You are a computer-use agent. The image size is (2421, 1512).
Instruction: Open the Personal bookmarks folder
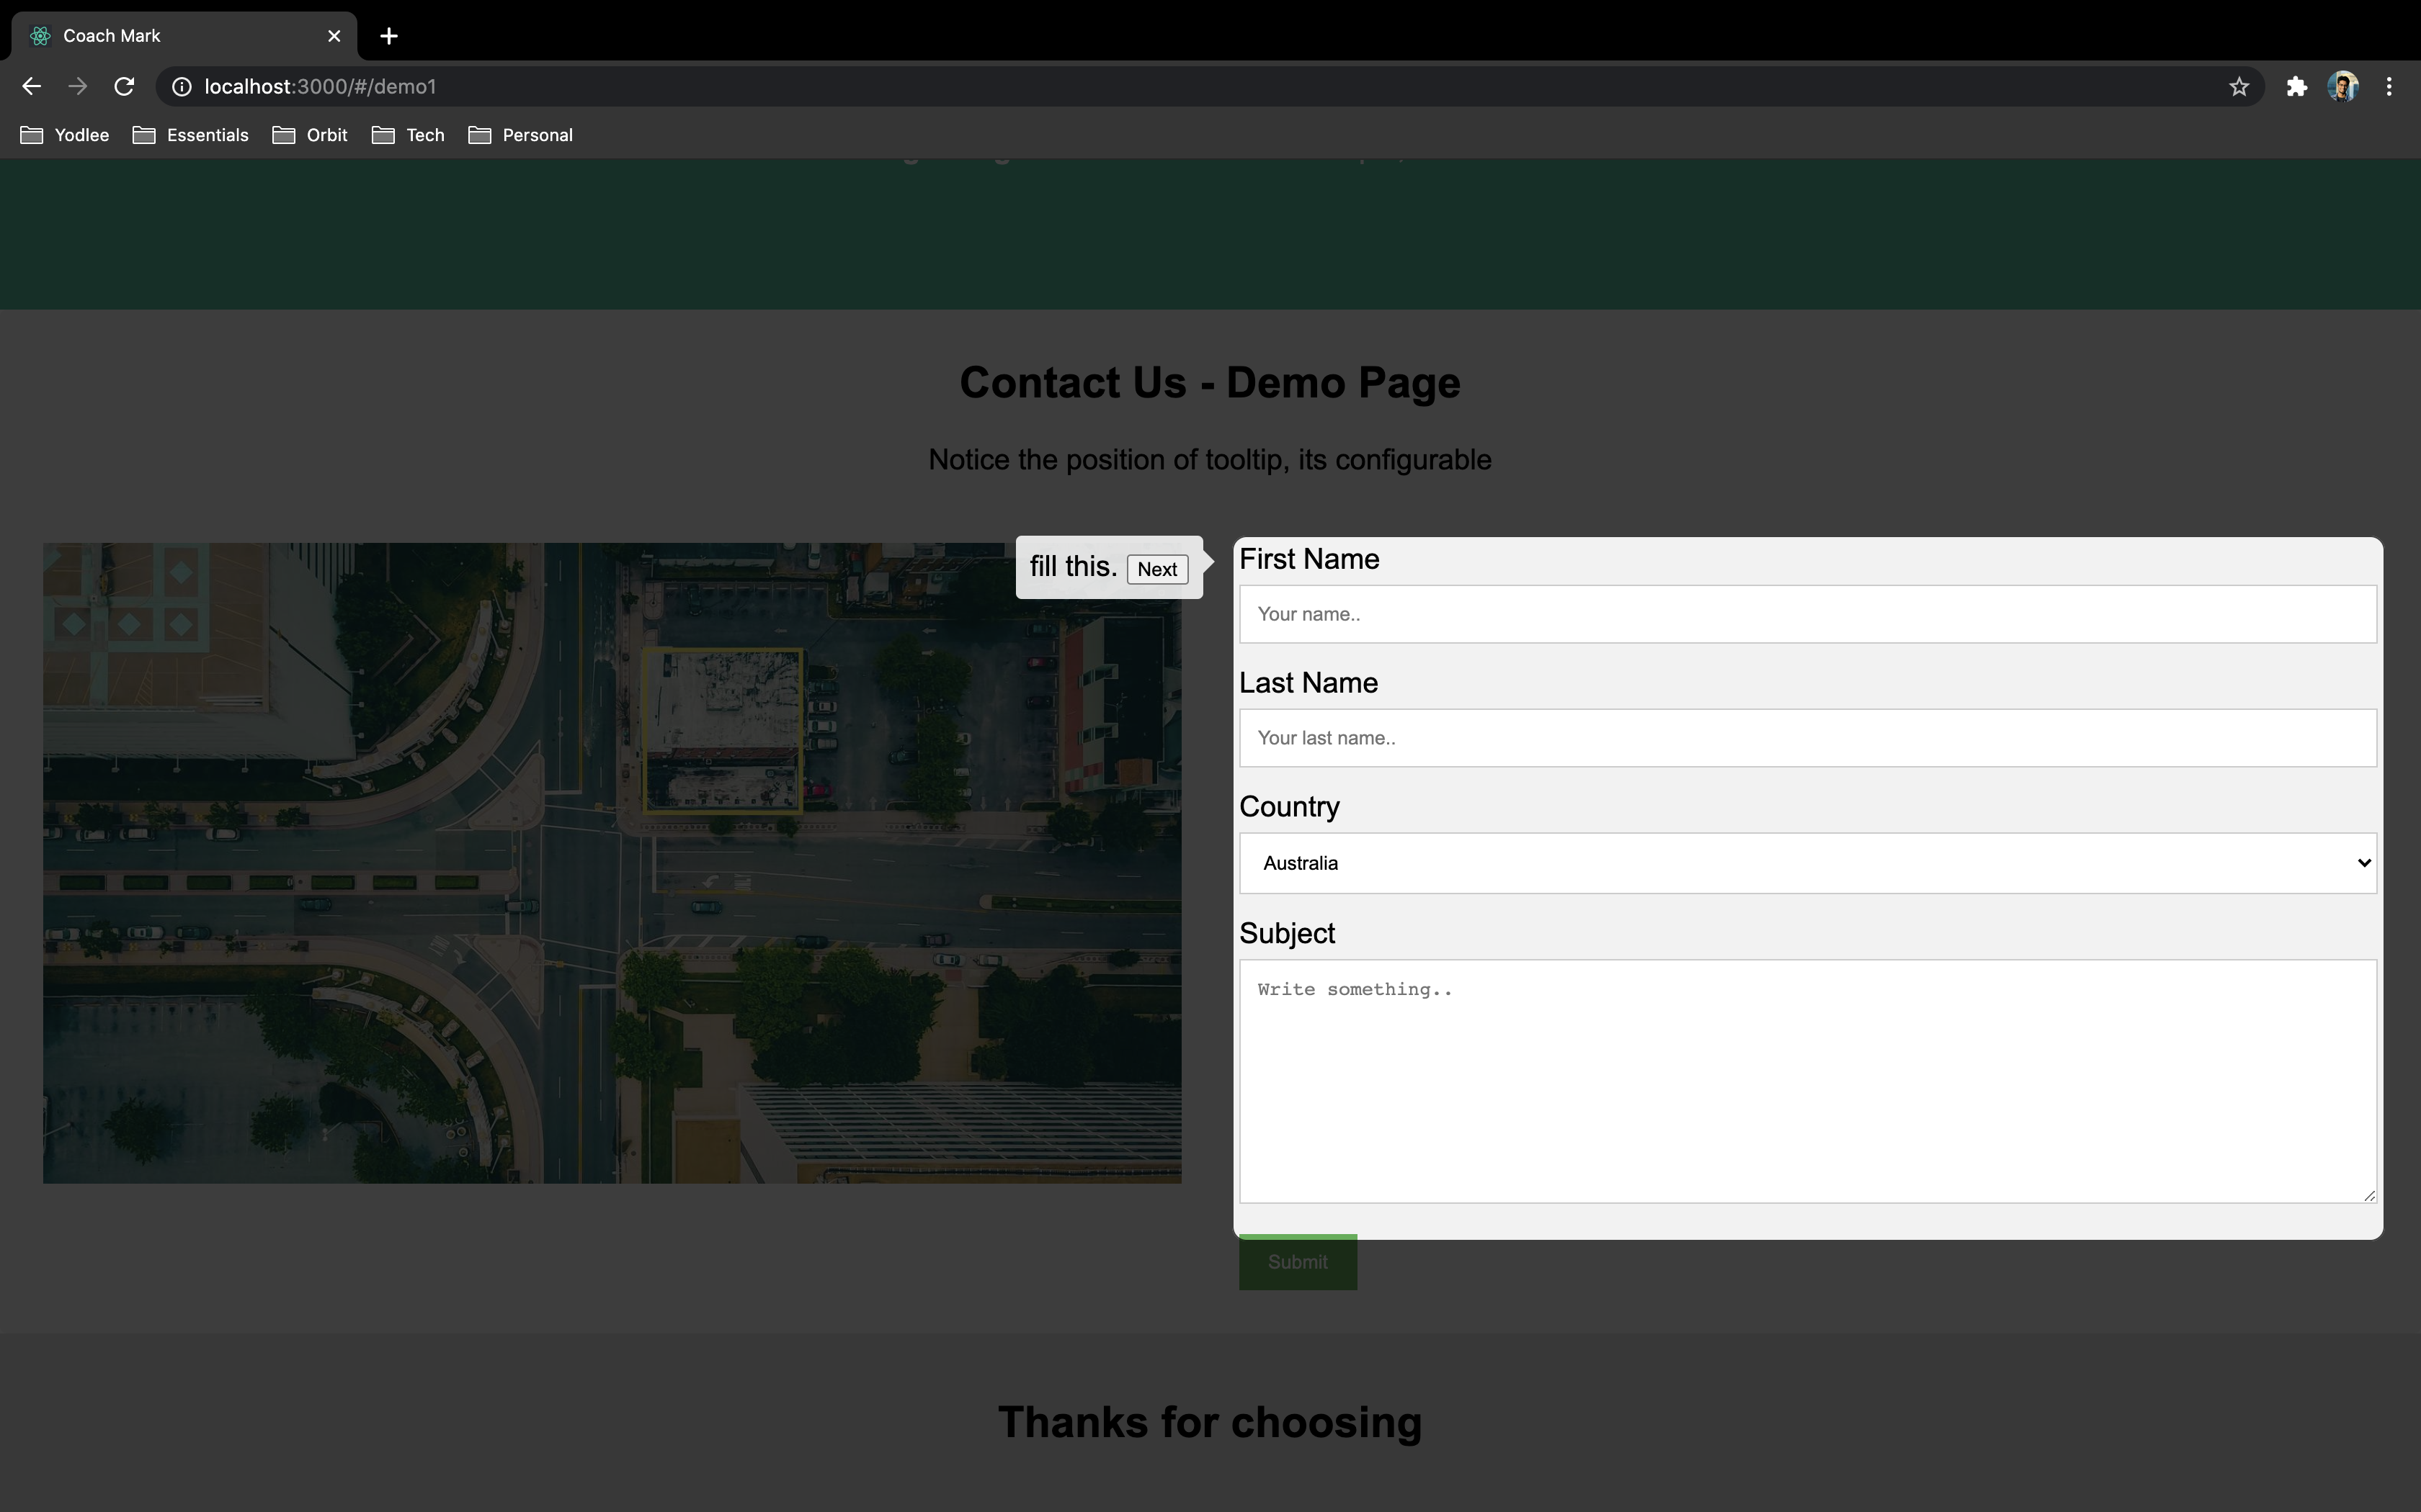(520, 135)
